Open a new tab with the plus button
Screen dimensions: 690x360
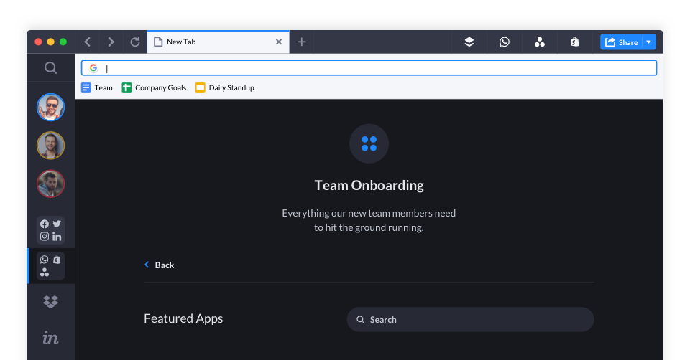click(301, 42)
